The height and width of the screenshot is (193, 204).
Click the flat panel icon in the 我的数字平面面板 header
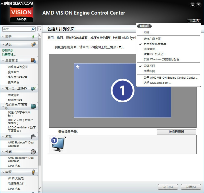click(33, 106)
